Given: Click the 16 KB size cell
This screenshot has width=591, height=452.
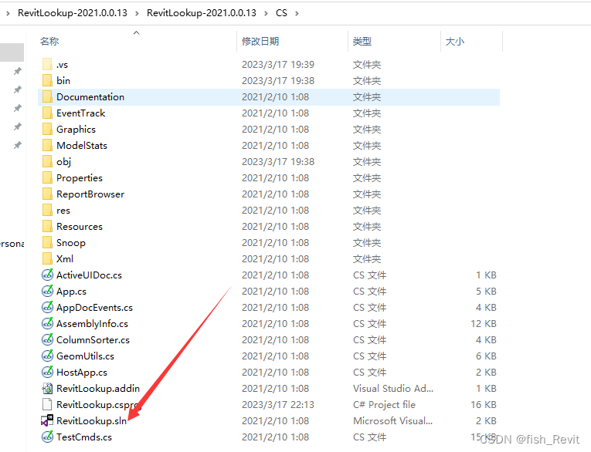Looking at the screenshot, I should (x=484, y=405).
